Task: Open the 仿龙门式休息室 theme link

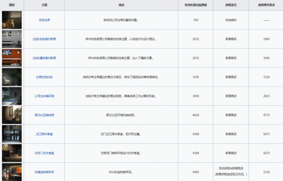Action: coord(44,153)
